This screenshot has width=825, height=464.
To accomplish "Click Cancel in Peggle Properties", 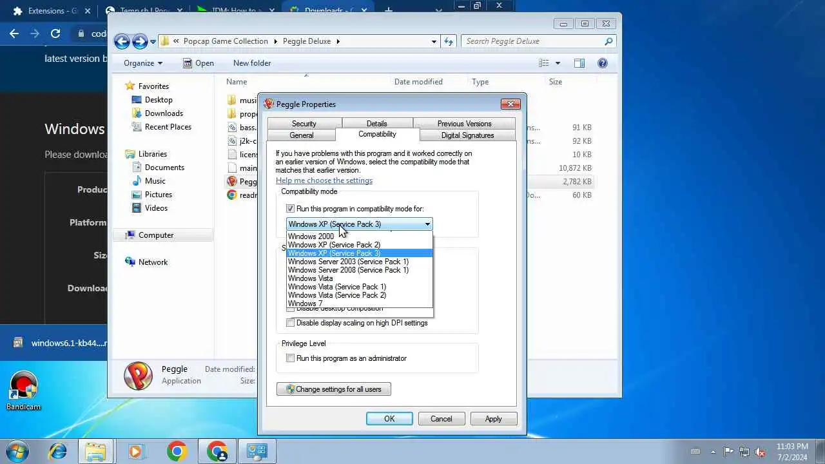I will coord(442,419).
